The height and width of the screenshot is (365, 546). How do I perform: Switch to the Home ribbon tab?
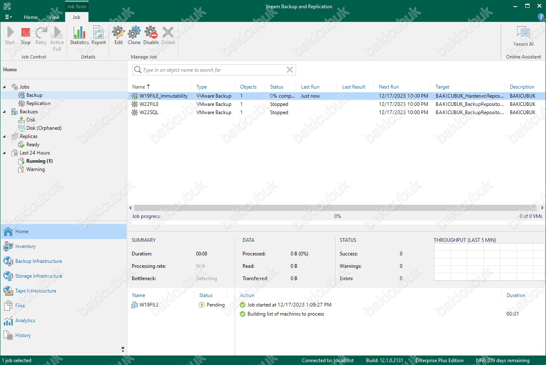(30, 17)
